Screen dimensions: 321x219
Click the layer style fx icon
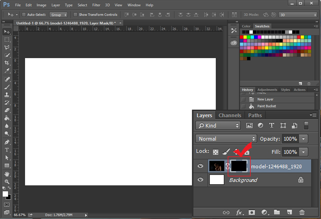pos(240,212)
